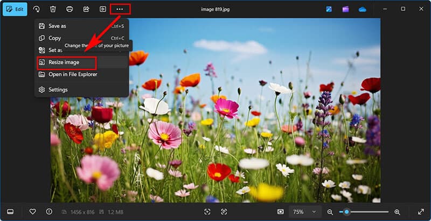
Task: Click the Edit image button
Action: (x=15, y=9)
